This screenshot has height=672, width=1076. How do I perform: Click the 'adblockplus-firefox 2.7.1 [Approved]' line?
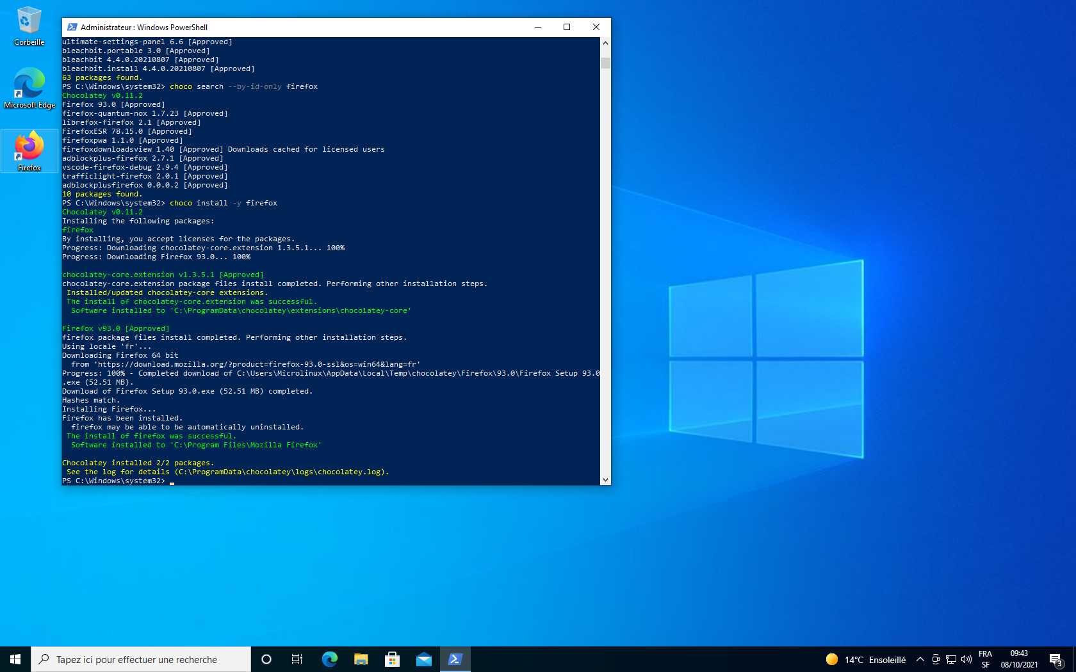(x=143, y=158)
